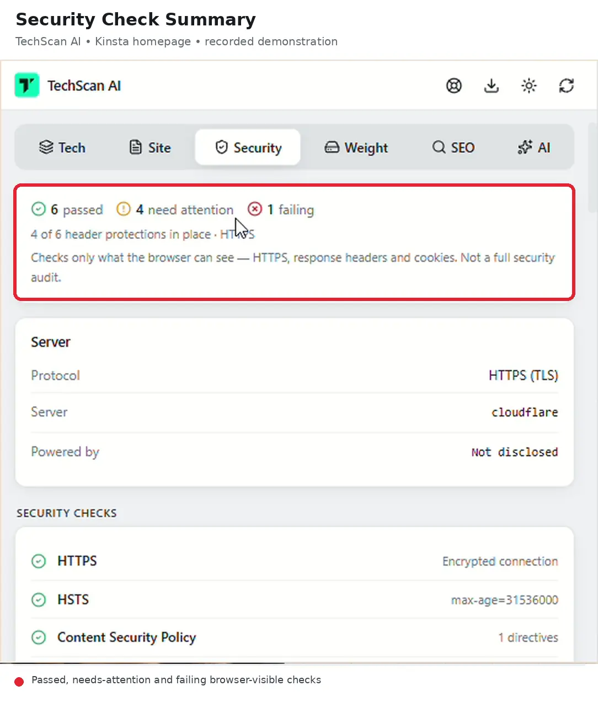598x707 pixels.
Task: Select the Security tab
Action: 248,147
